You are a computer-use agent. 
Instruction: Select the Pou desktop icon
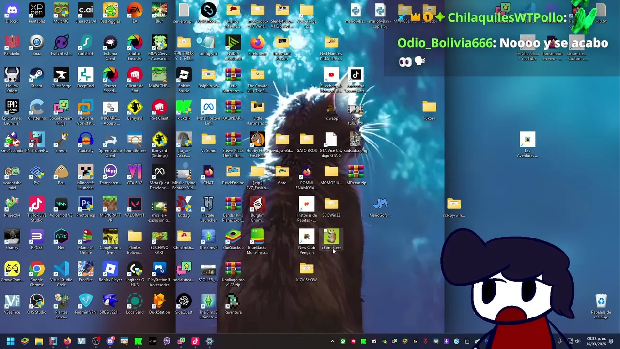pos(61,175)
